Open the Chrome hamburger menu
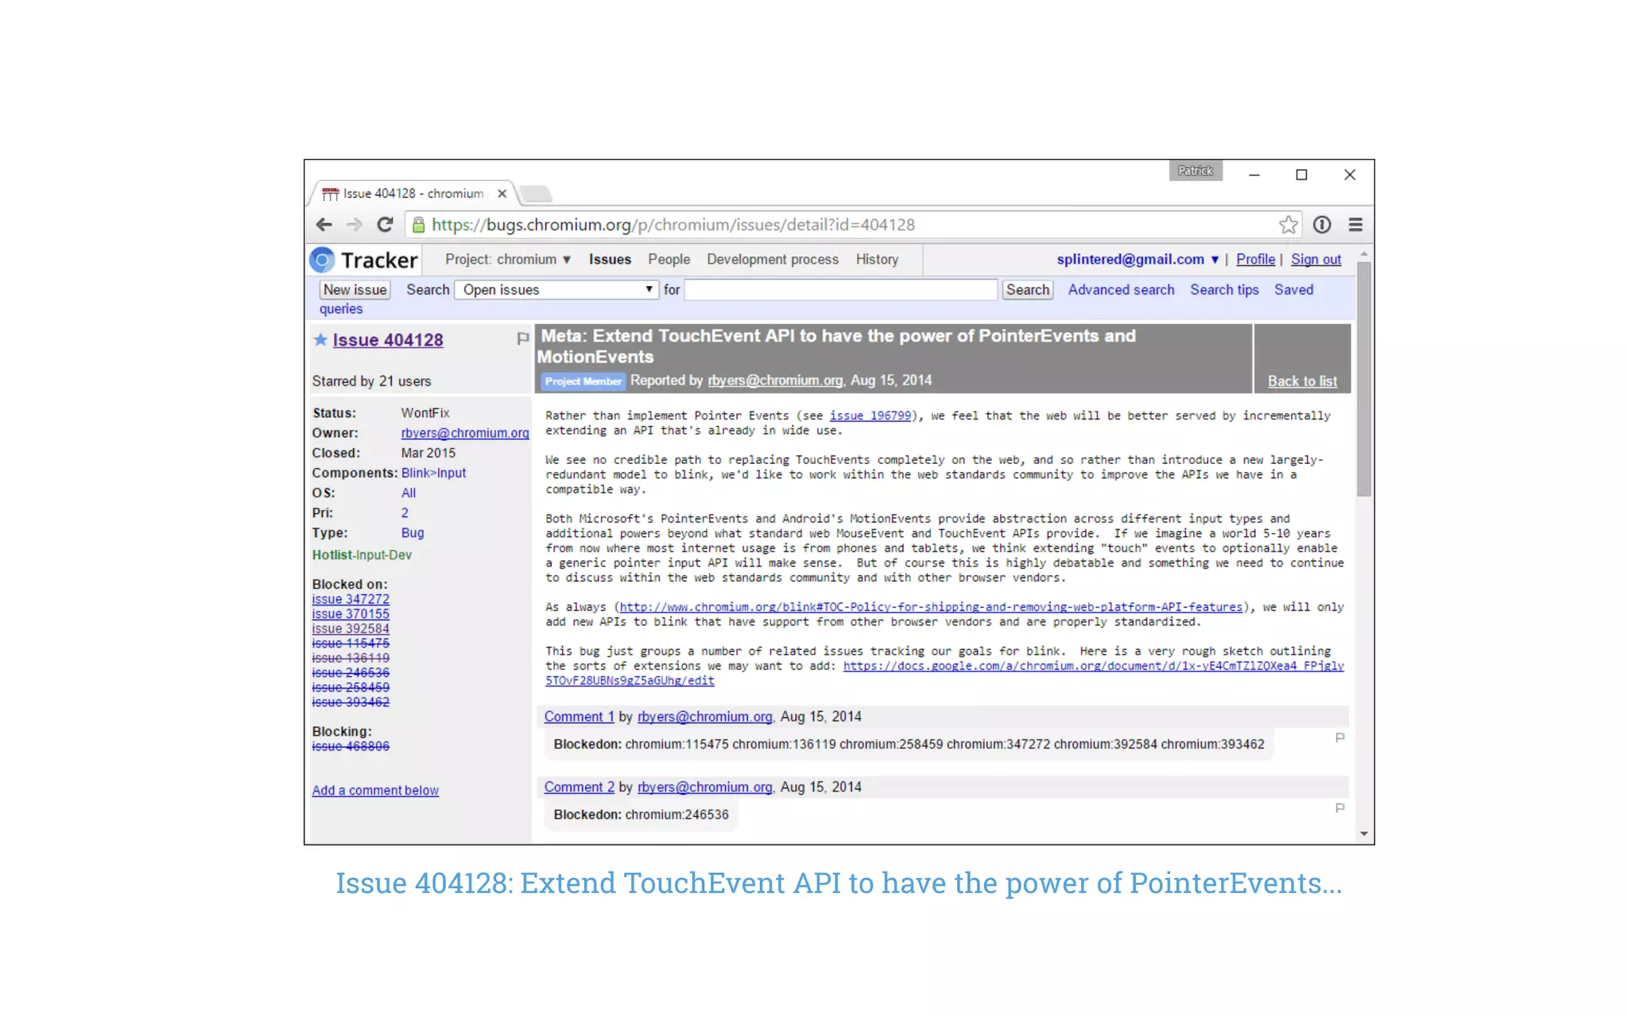Image resolution: width=1628 pixels, height=1017 pixels. pos(1355,225)
